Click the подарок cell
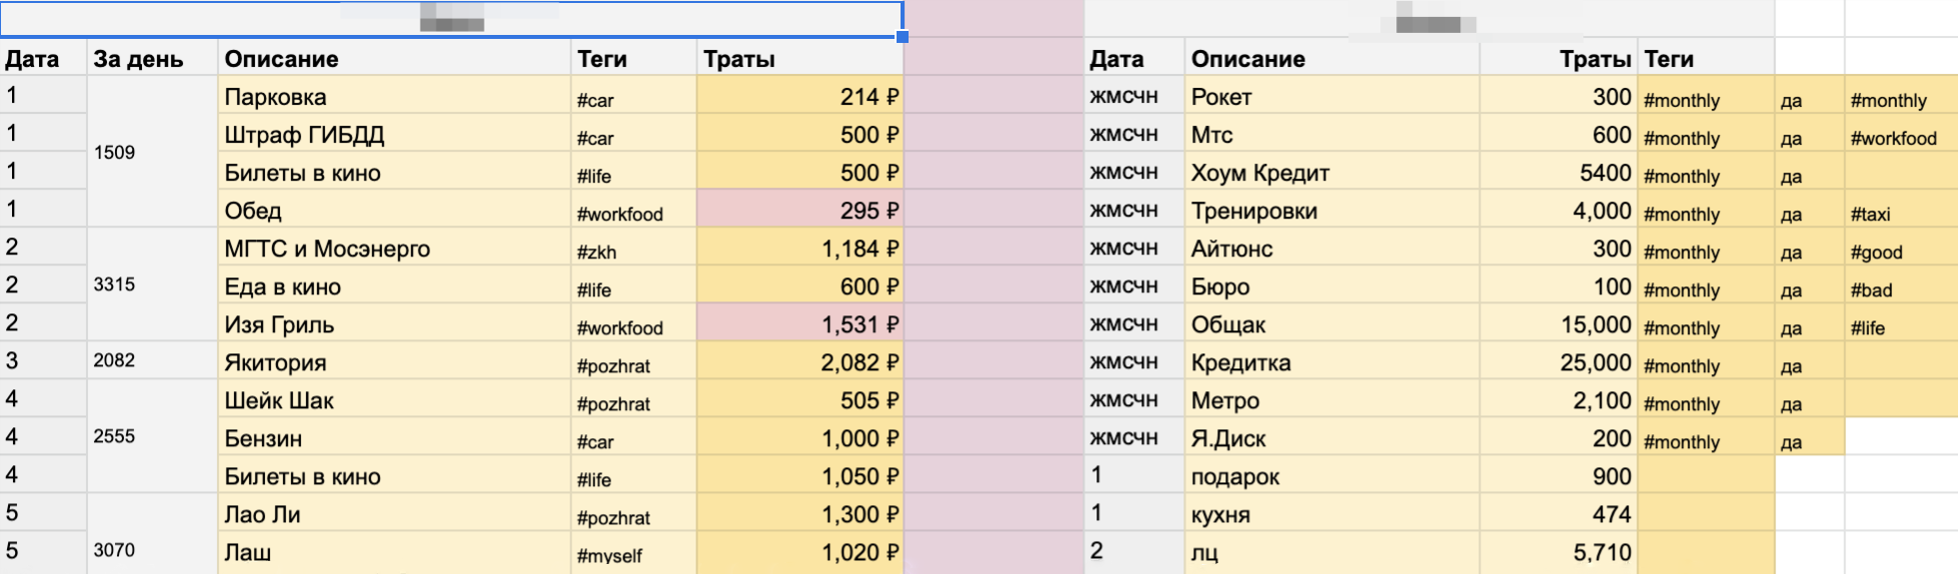The width and height of the screenshot is (1958, 574). pyautogui.click(x=1332, y=475)
